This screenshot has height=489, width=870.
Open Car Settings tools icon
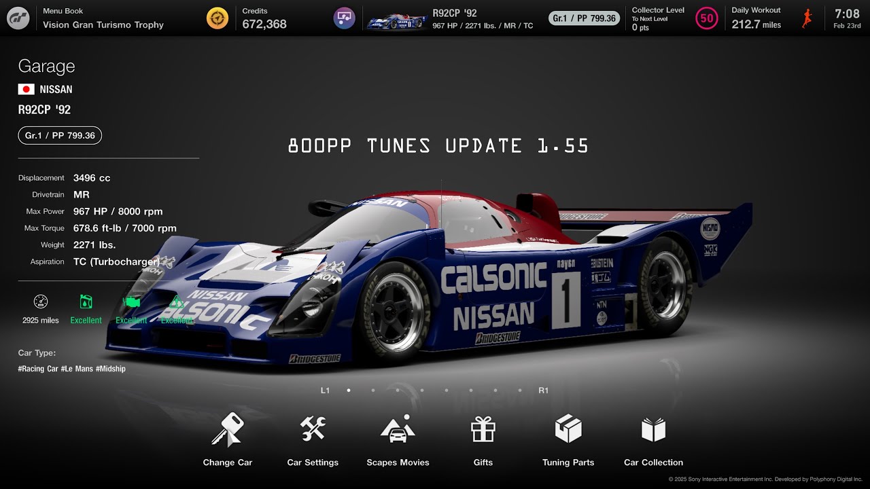tap(313, 429)
